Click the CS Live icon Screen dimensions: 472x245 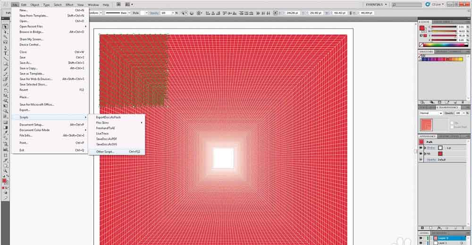tap(428, 5)
